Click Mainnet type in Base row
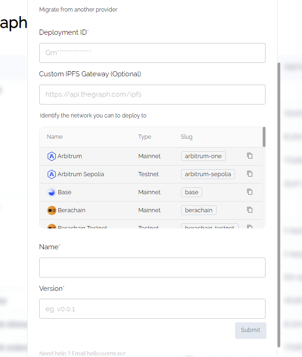This screenshot has width=302, height=357. click(149, 192)
